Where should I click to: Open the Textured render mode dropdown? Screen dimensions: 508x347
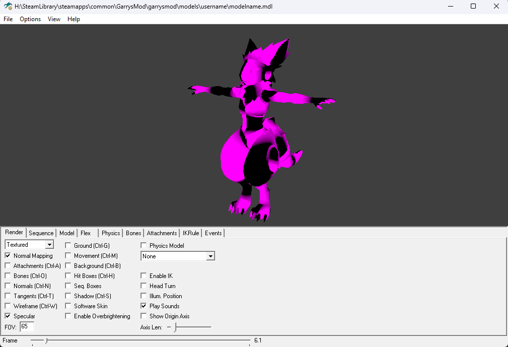(x=30, y=245)
